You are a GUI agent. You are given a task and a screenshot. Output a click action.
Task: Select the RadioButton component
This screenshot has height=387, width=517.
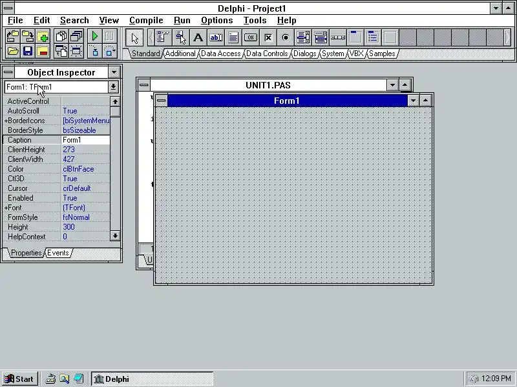pyautogui.click(x=286, y=37)
